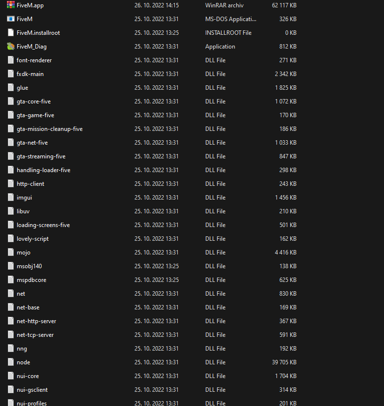The height and width of the screenshot is (406, 384).
Task: Select the font-renderer file name
Action: (x=34, y=60)
